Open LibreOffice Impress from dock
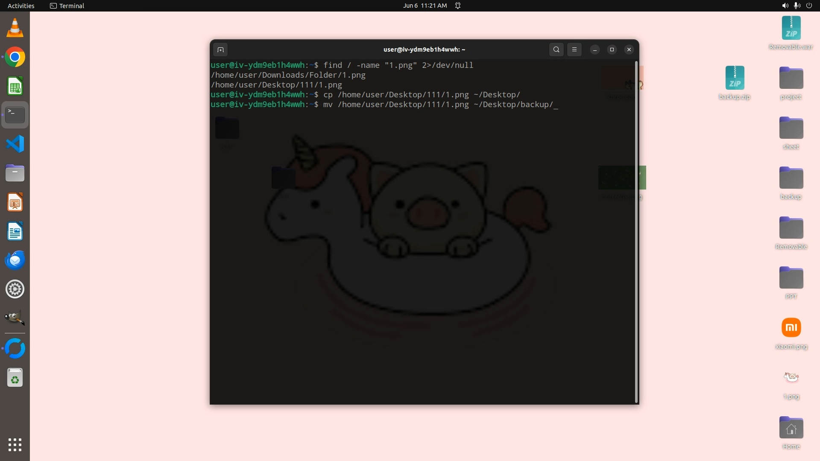The width and height of the screenshot is (820, 461). coord(15,202)
